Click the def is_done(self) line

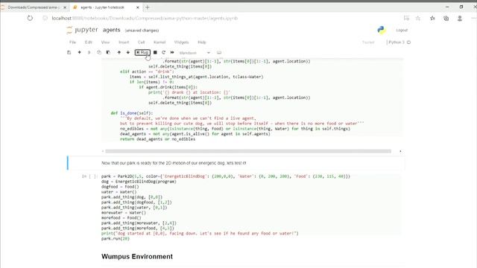click(132, 113)
